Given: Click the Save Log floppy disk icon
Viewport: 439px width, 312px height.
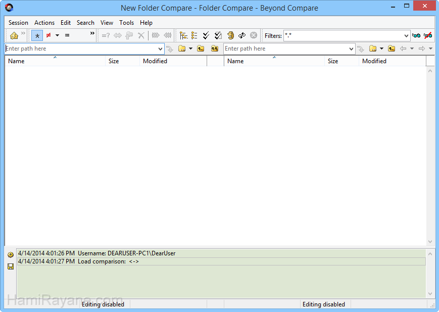Looking at the screenshot, I should point(11,266).
